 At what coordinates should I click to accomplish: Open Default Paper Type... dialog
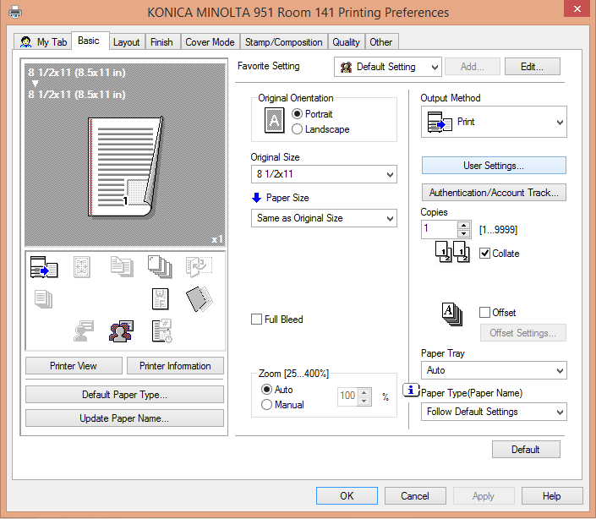coord(124,395)
